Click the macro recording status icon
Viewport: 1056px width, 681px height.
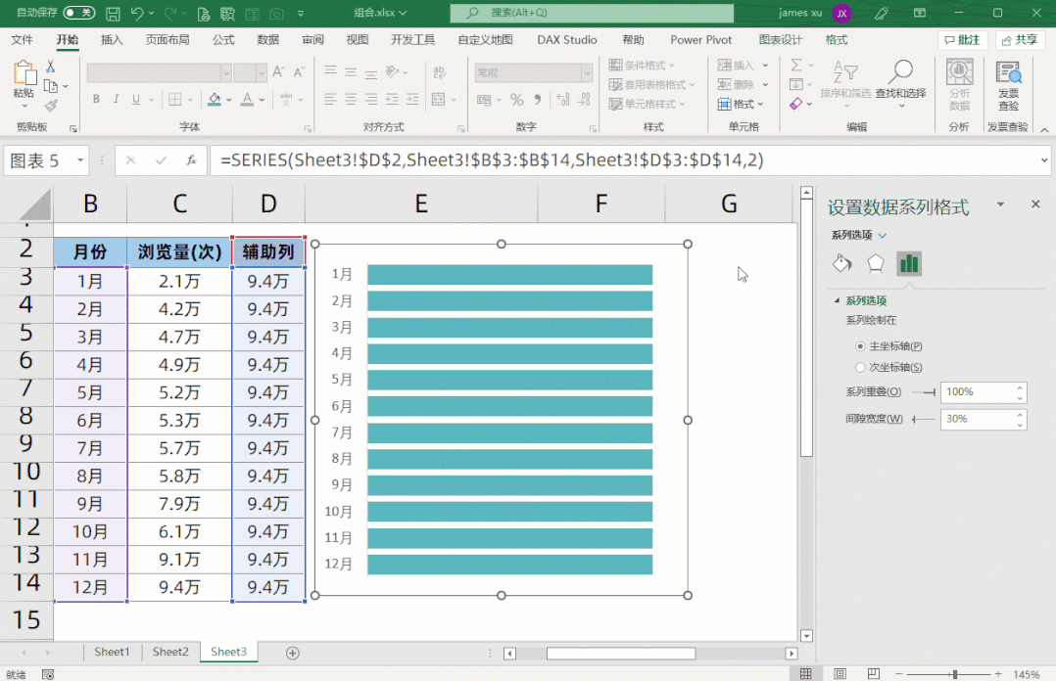pos(48,674)
